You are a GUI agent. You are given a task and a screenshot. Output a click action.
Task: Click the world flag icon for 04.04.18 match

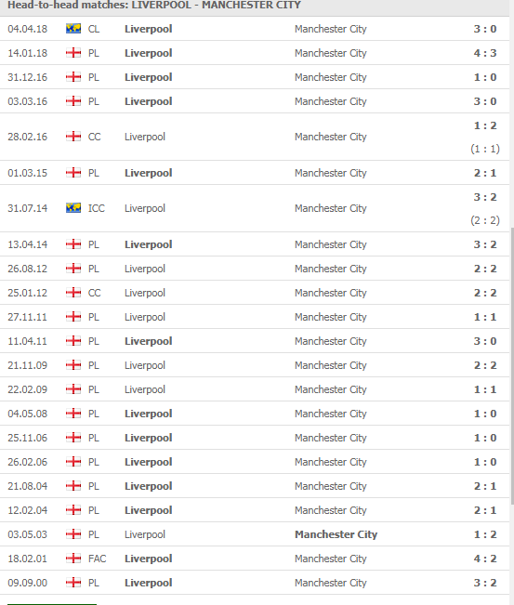tap(73, 29)
